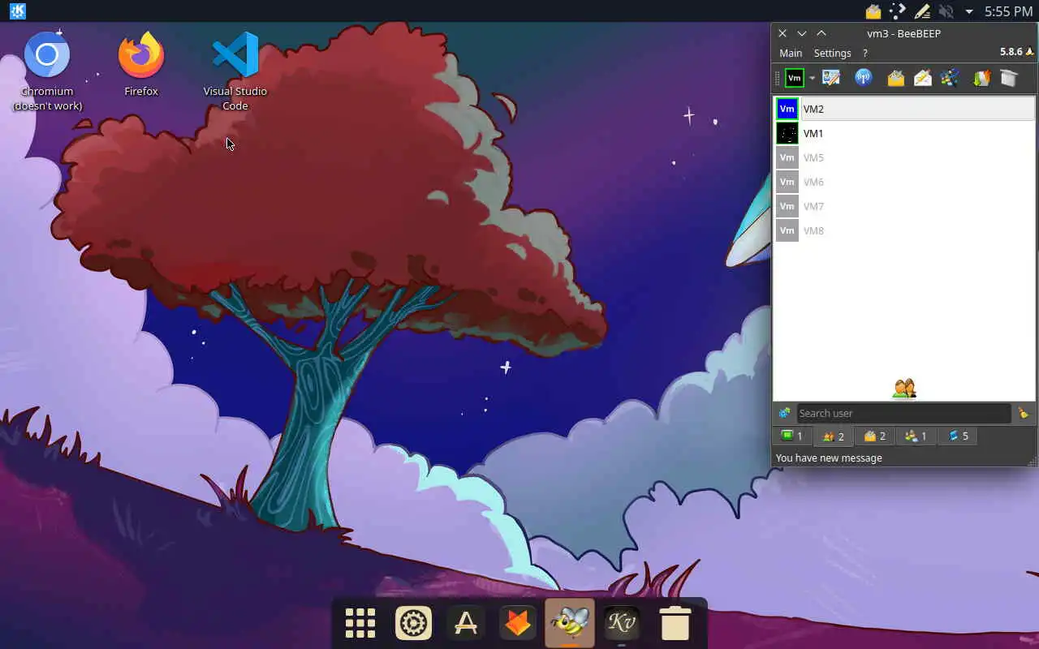
Task: Click the VM2 blue avatar
Action: click(787, 109)
